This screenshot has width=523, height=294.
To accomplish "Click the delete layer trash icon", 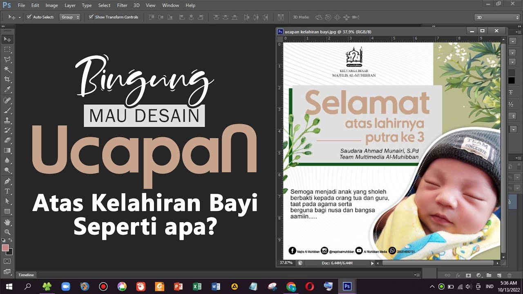I will coord(509,275).
